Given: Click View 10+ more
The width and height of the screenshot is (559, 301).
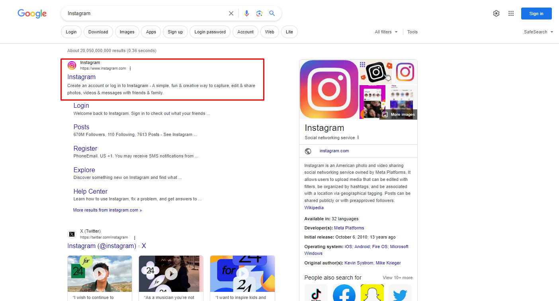Looking at the screenshot, I should [398, 278].
